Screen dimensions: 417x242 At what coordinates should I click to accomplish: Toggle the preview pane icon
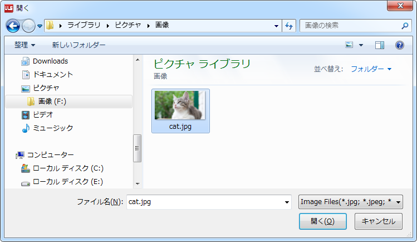(380, 45)
